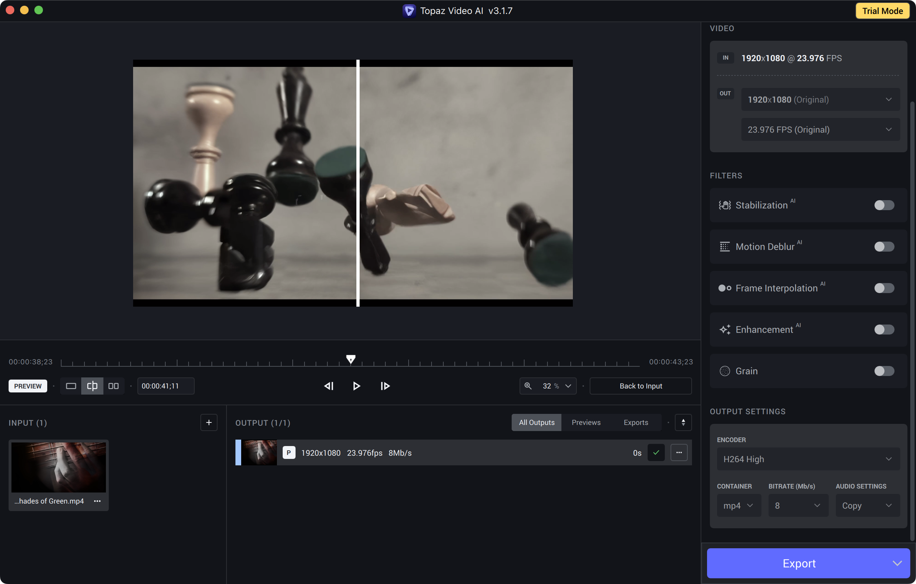Open options for Shades of Green.mp4
Viewport: 916px width, 584px height.
97,501
